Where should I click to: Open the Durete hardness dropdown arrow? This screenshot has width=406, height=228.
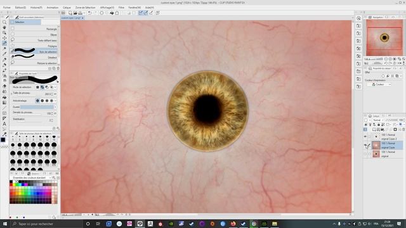[55, 107]
